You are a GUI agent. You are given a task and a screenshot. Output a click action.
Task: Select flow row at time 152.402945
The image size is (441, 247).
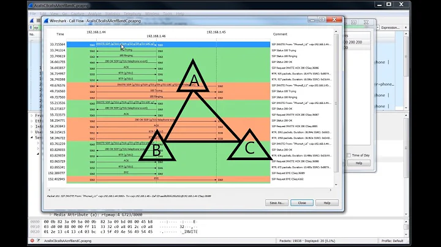click(168, 179)
